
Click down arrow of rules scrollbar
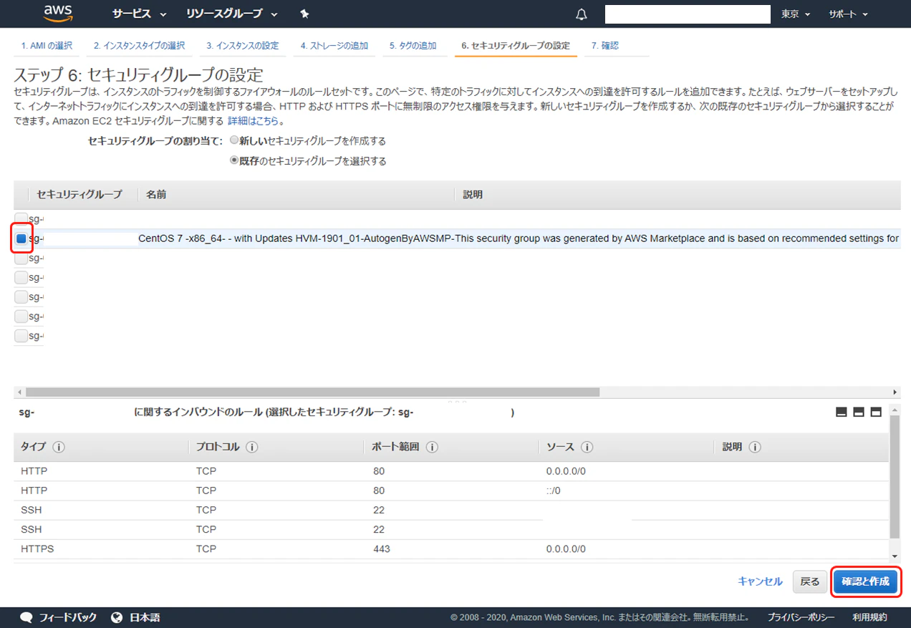(895, 557)
